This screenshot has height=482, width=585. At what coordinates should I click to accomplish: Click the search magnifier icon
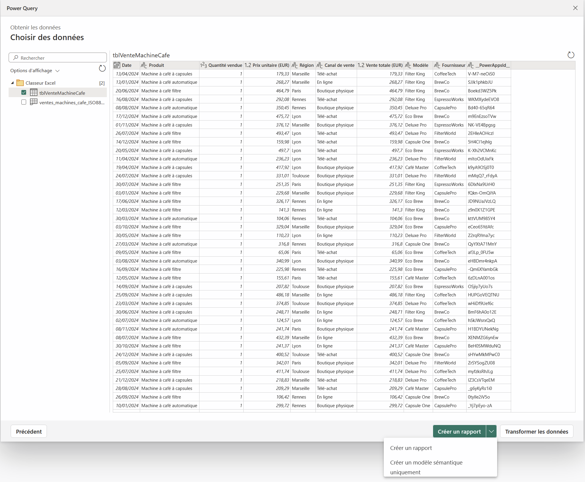click(x=16, y=58)
